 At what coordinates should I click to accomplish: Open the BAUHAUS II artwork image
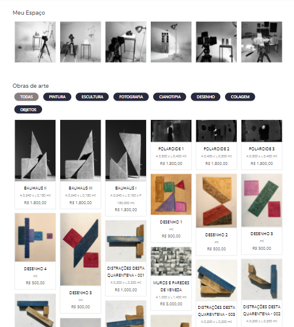coord(35,150)
